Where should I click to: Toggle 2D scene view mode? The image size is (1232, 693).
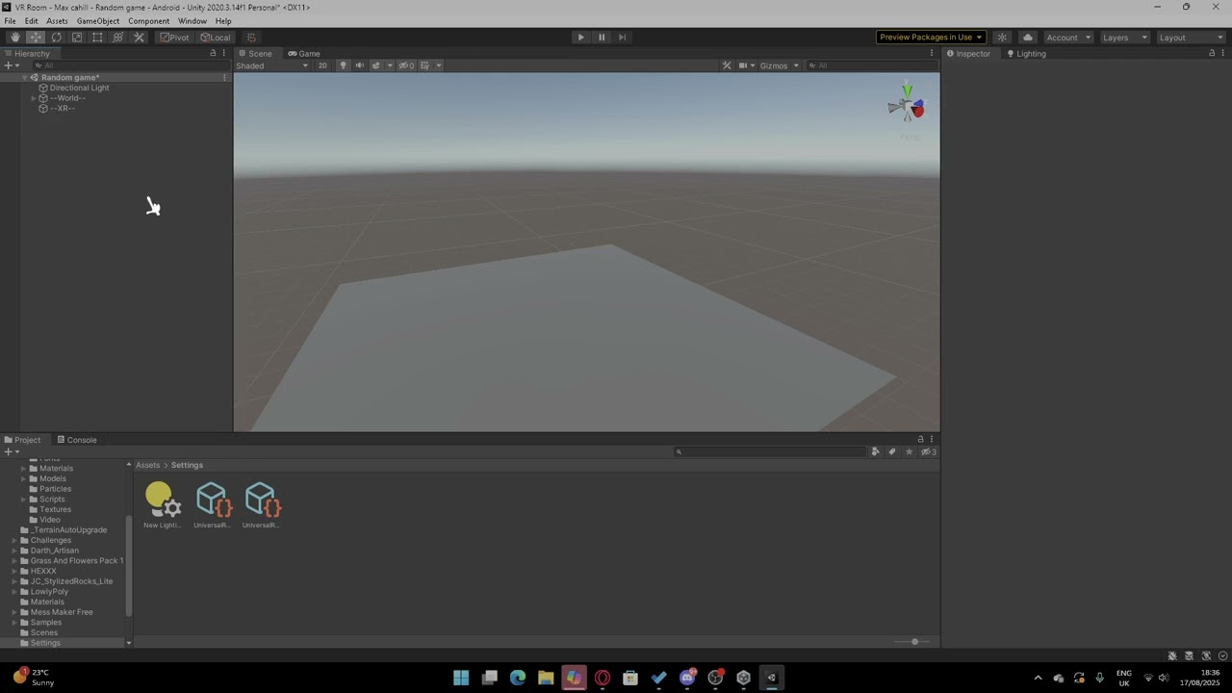[322, 65]
